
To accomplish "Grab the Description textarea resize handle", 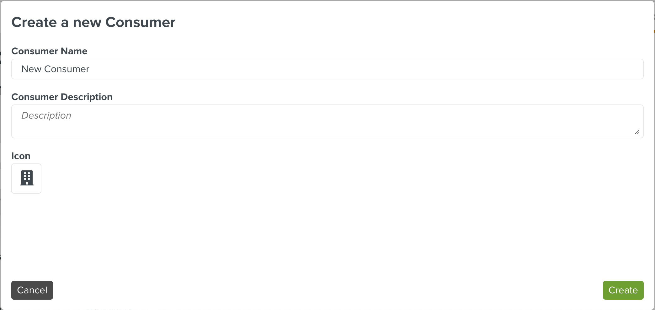I will [x=637, y=132].
